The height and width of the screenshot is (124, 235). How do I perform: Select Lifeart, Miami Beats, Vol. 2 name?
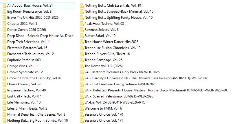point(27,108)
